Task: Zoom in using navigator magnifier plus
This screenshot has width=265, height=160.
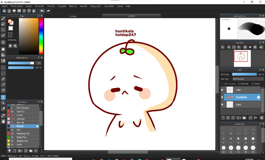Action: point(229,47)
